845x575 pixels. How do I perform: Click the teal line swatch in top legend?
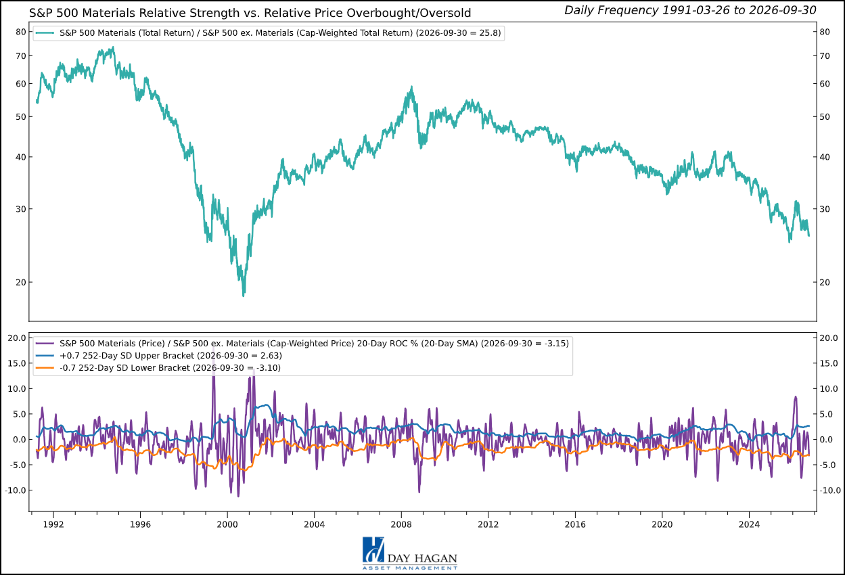click(45, 32)
